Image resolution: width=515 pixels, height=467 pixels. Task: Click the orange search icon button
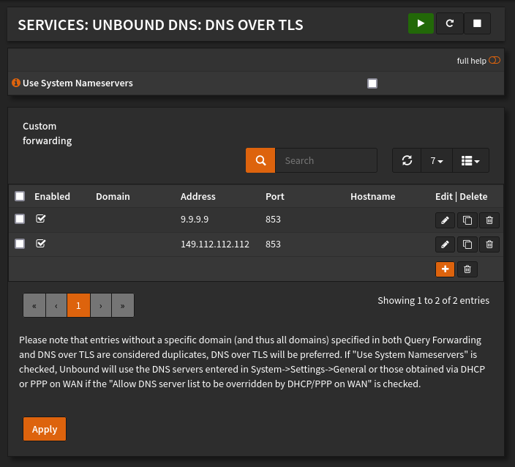pyautogui.click(x=260, y=160)
